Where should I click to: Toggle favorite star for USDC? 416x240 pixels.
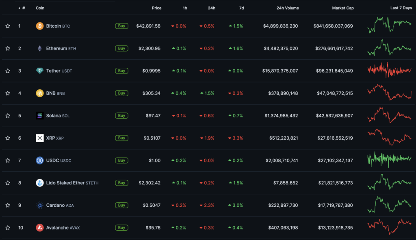pyautogui.click(x=8, y=160)
